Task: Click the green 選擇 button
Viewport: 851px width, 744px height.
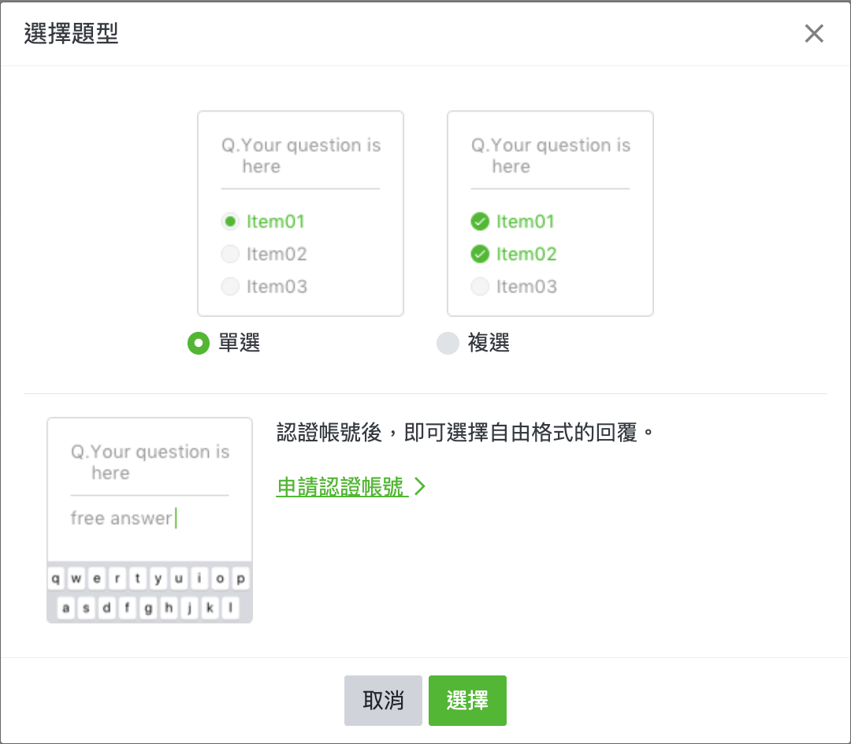Action: click(x=467, y=700)
